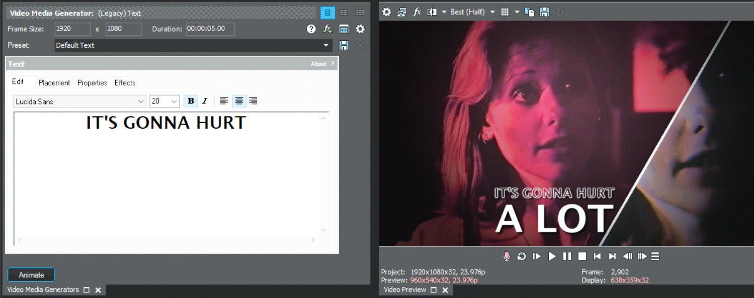Screen dimensions: 754x298
Task: Toggle bold formatting button
Action: (191, 101)
